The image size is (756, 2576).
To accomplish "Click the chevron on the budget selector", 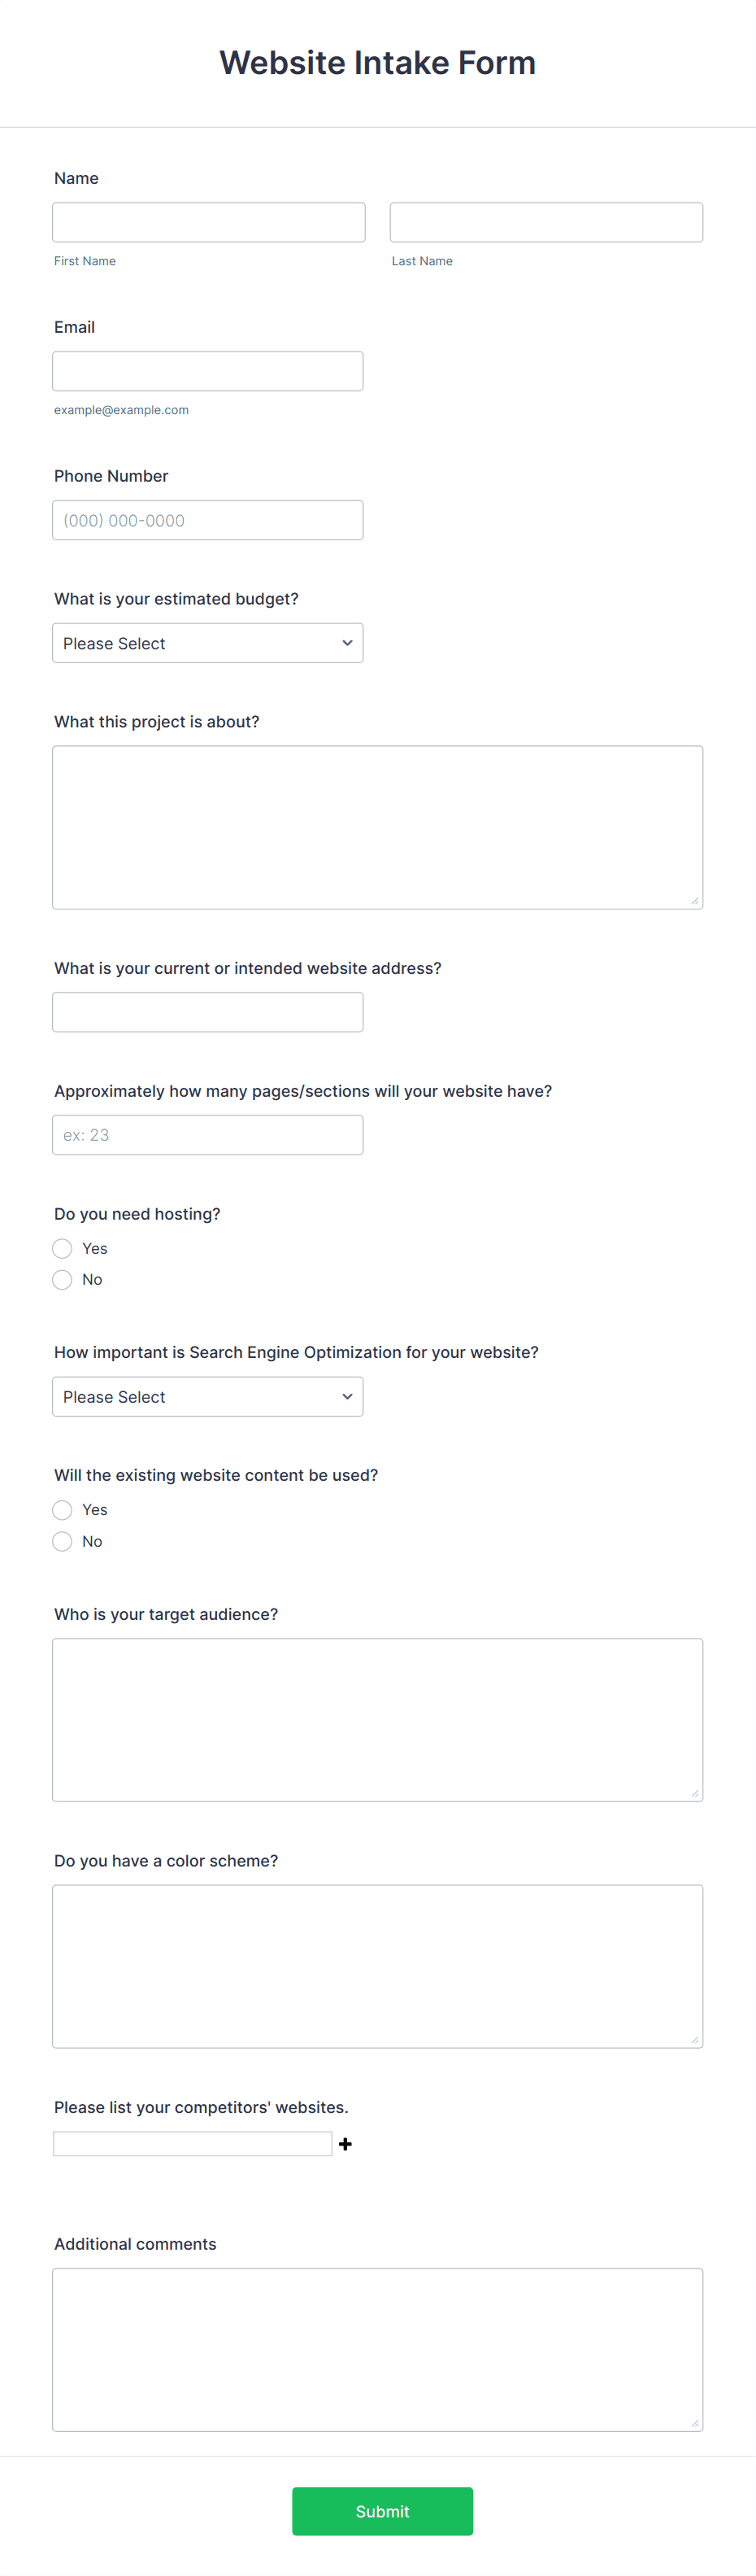I will 346,643.
